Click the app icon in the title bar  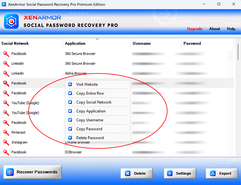tap(4, 4)
